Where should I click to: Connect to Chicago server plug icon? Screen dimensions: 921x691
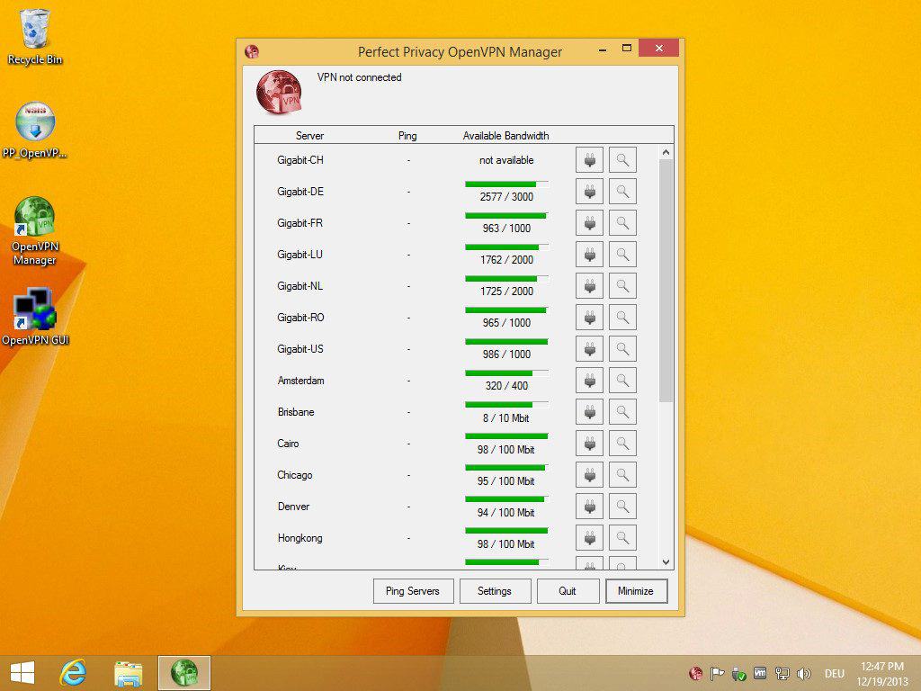coord(589,475)
